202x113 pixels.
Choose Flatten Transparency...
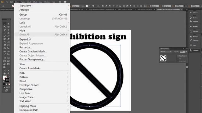(x=42, y=59)
